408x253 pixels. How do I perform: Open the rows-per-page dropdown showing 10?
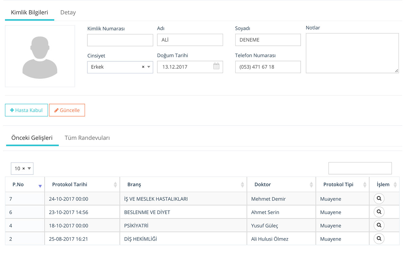22,168
